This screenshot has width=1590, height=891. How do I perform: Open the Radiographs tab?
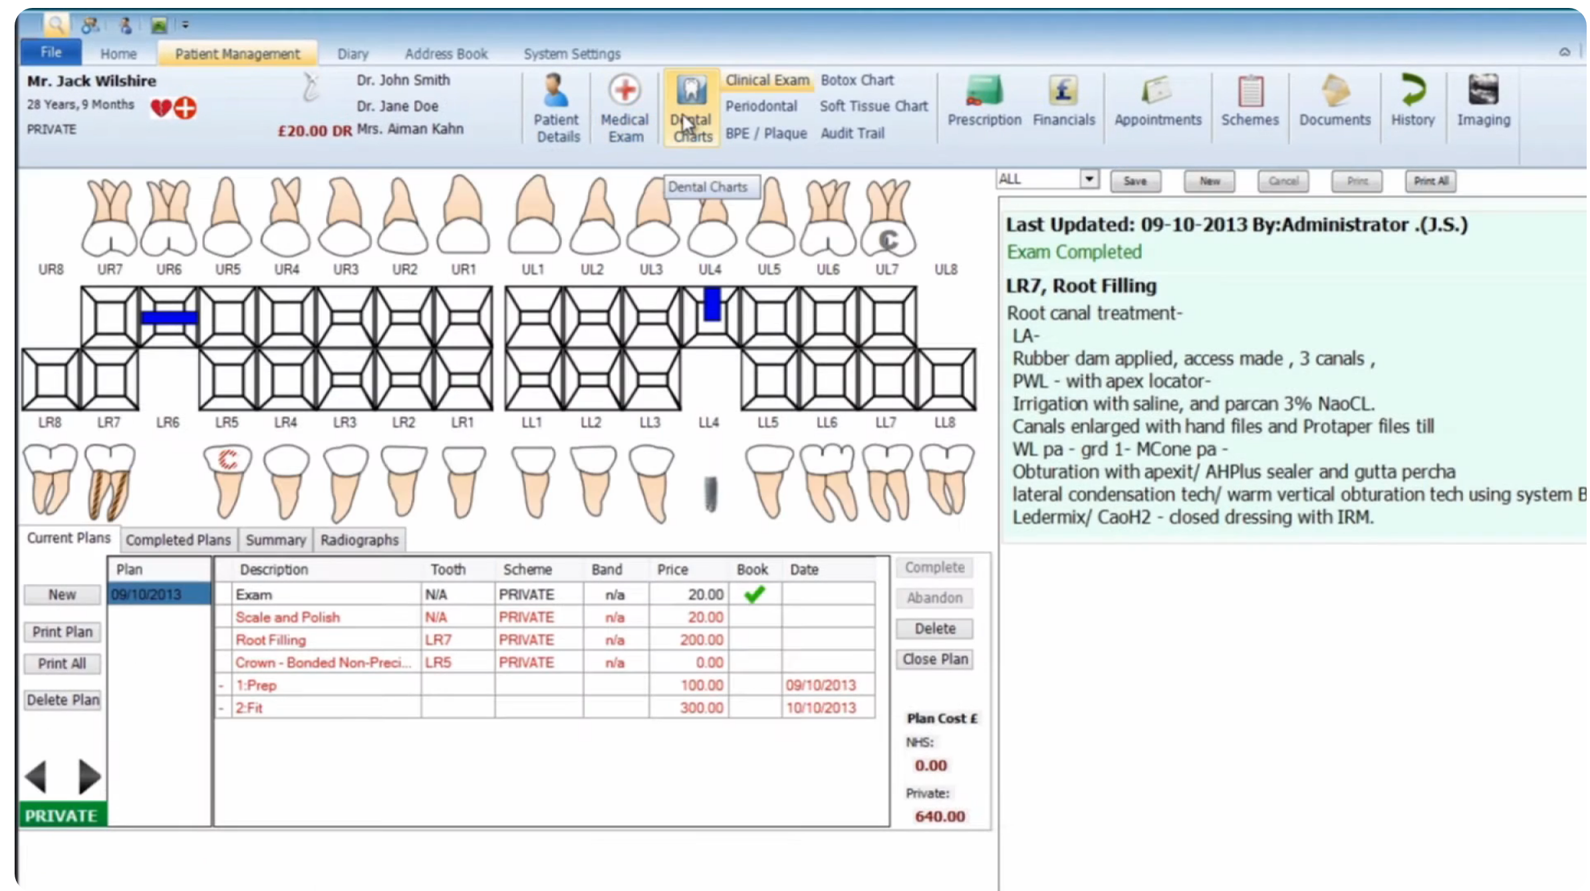(360, 540)
